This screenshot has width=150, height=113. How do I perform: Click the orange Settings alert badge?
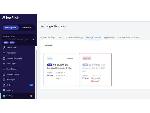point(31,96)
